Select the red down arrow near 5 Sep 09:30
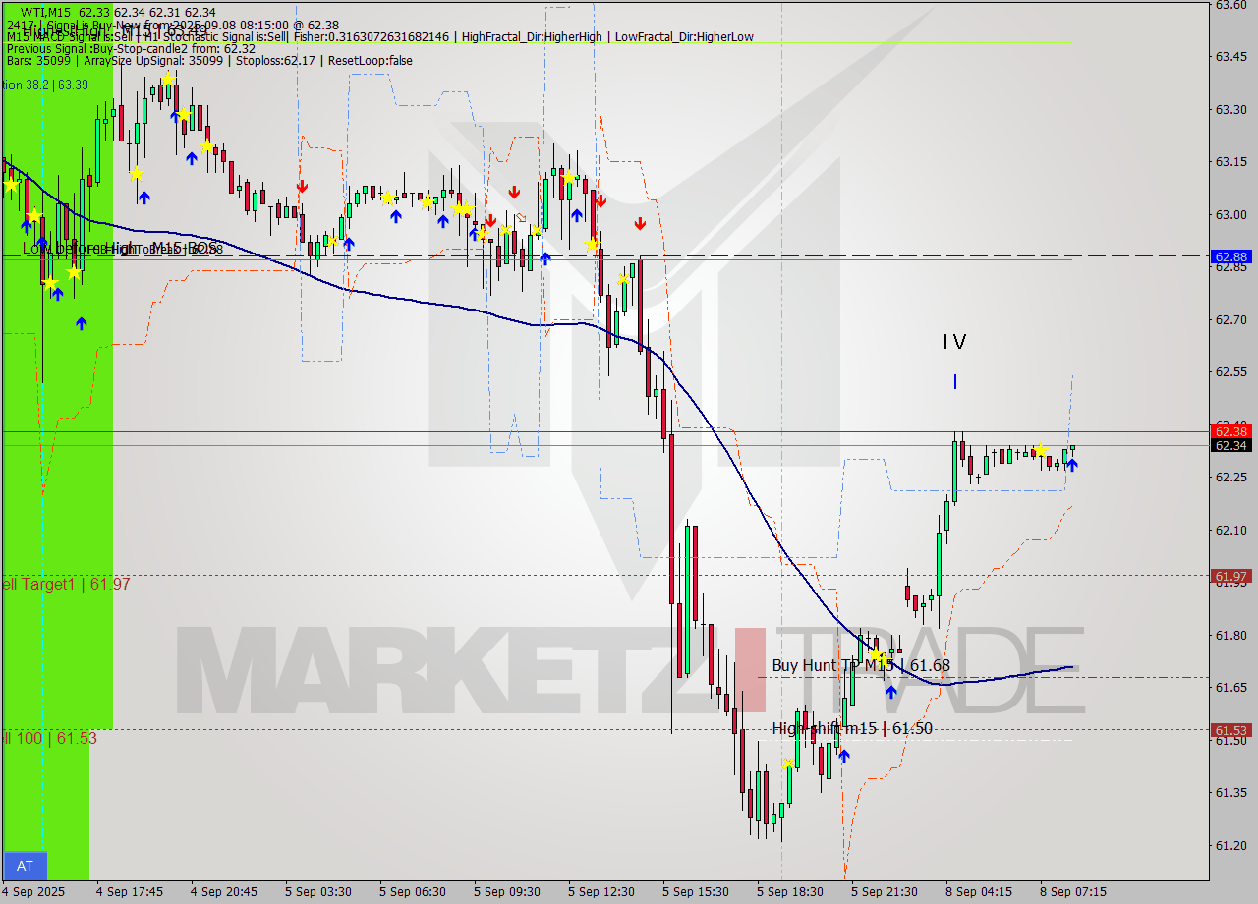Screen dimensions: 1258x904 pos(515,192)
